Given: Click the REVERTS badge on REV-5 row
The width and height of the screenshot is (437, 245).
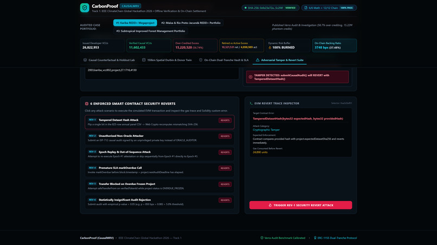Looking at the screenshot, I should (225, 184).
